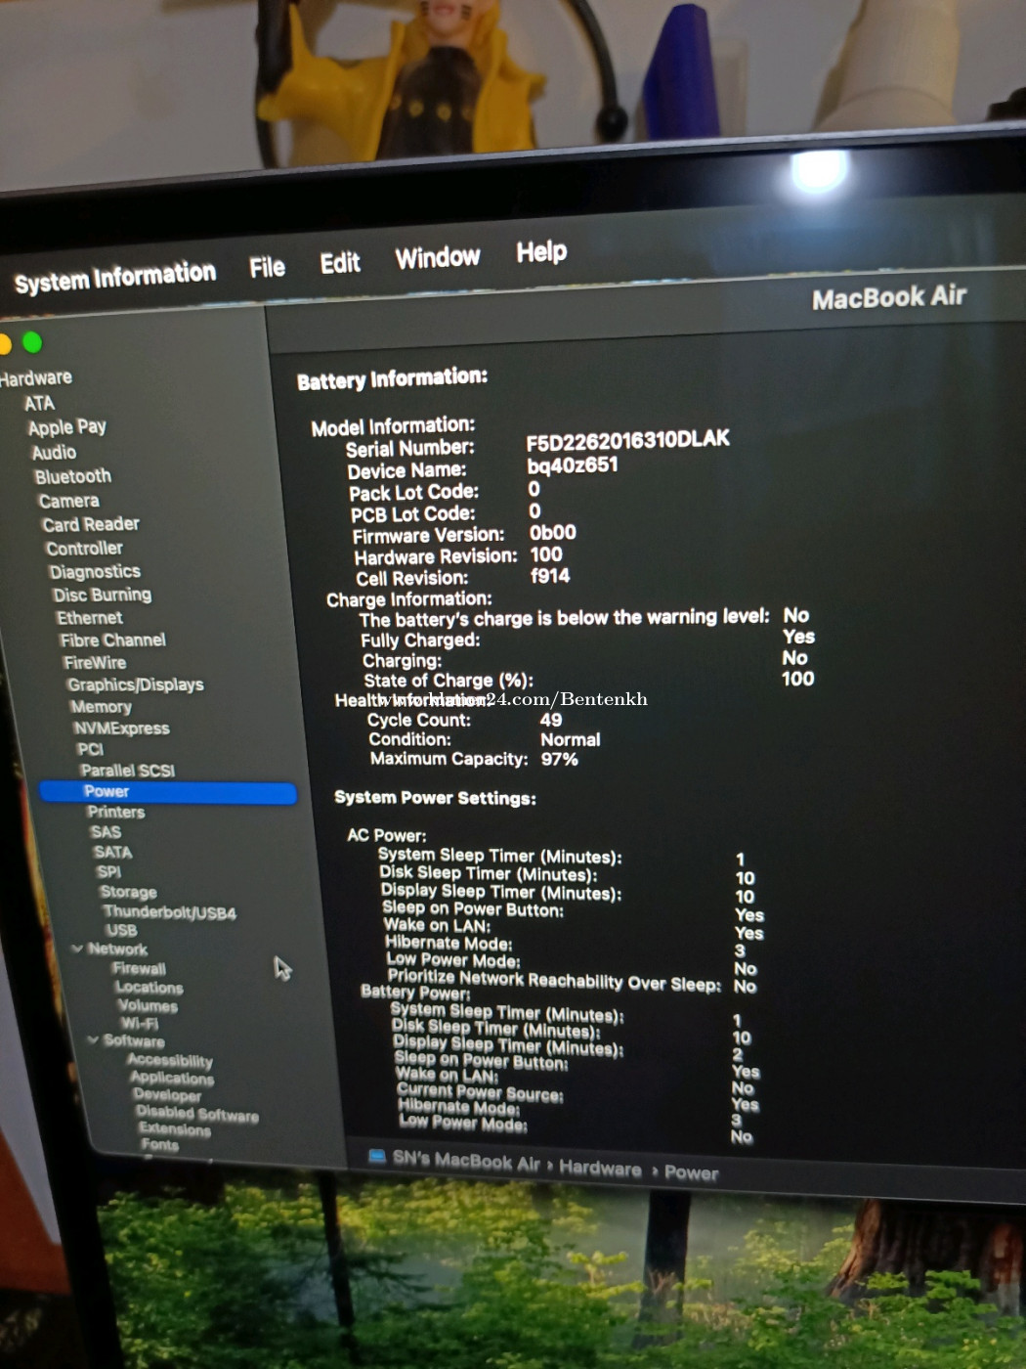Select USB in the sidebar
This screenshot has height=1369, width=1026.
[x=122, y=931]
